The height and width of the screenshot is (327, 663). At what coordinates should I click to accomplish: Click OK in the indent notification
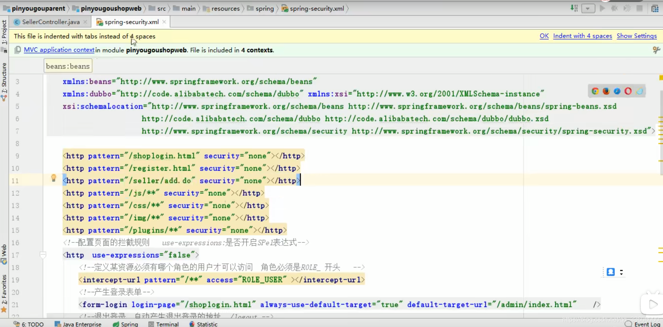pyautogui.click(x=544, y=36)
